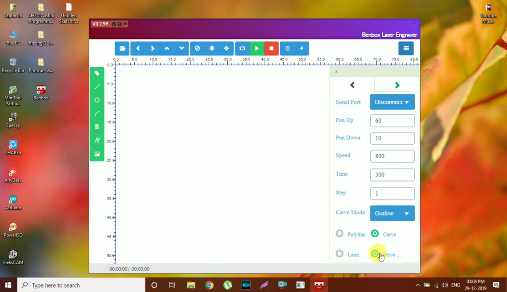Click the Pen Up input field
Image resolution: width=507 pixels, height=292 pixels.
tap(392, 121)
